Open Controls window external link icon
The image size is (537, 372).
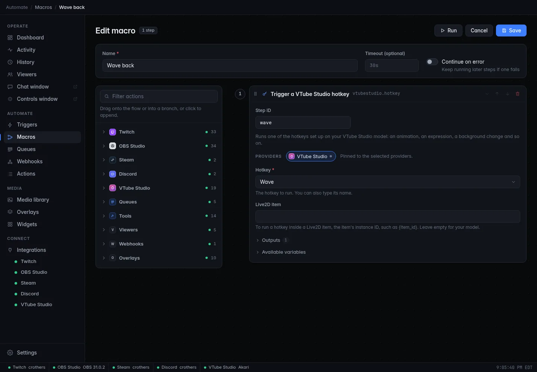coord(75,99)
